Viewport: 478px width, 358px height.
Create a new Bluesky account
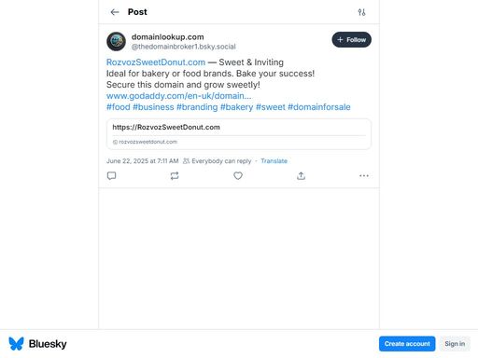tap(407, 344)
